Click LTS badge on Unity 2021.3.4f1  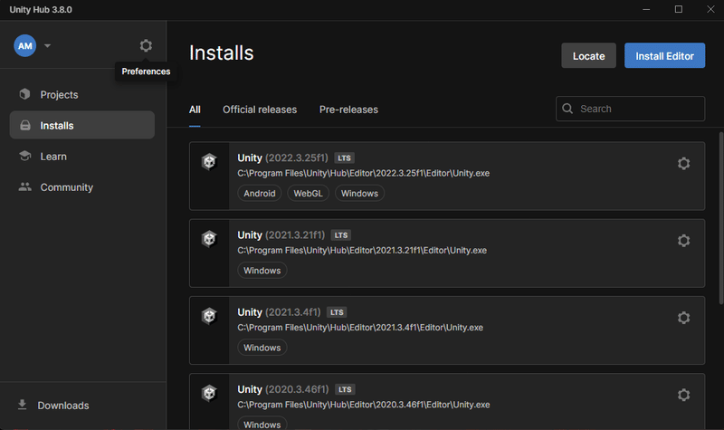click(337, 312)
